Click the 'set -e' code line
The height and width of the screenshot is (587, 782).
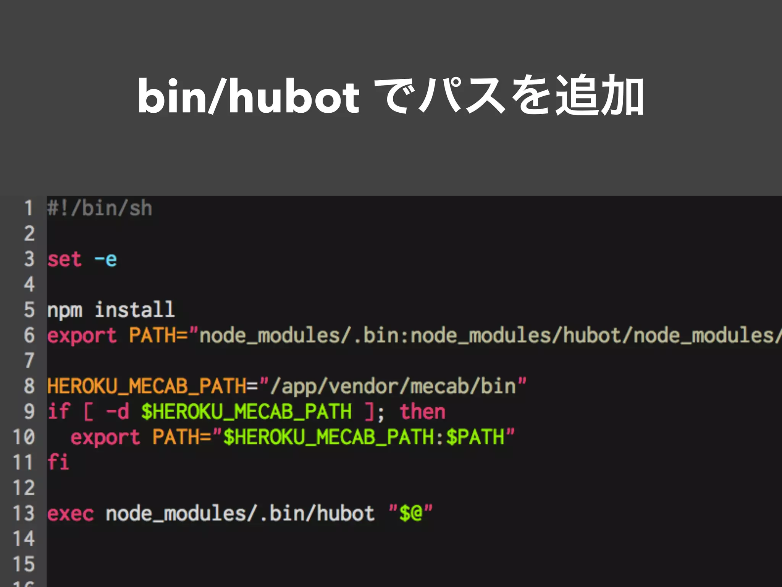(x=82, y=259)
